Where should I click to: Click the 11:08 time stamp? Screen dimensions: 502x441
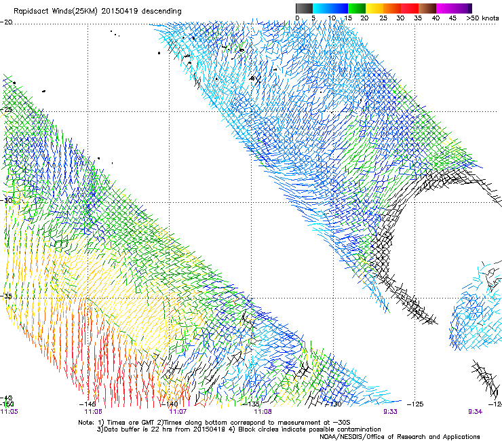pos(263,412)
